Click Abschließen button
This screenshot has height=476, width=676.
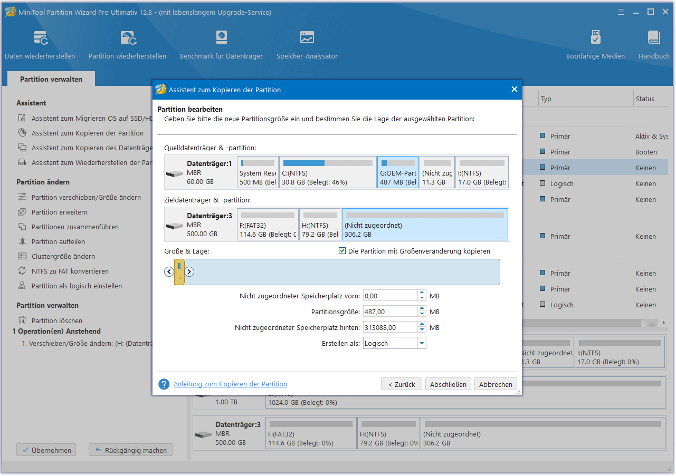(448, 384)
